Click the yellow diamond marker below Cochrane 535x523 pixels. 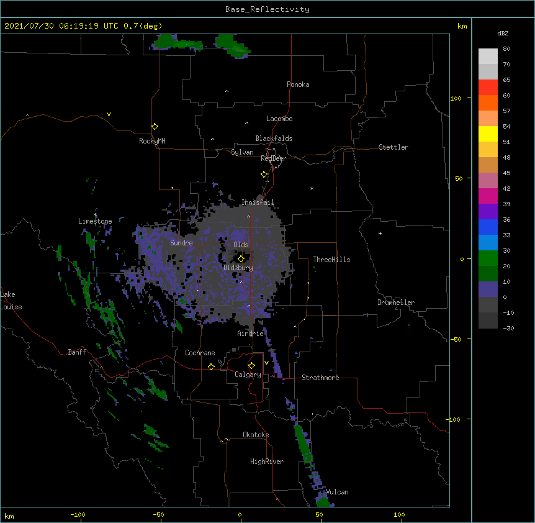click(x=211, y=366)
